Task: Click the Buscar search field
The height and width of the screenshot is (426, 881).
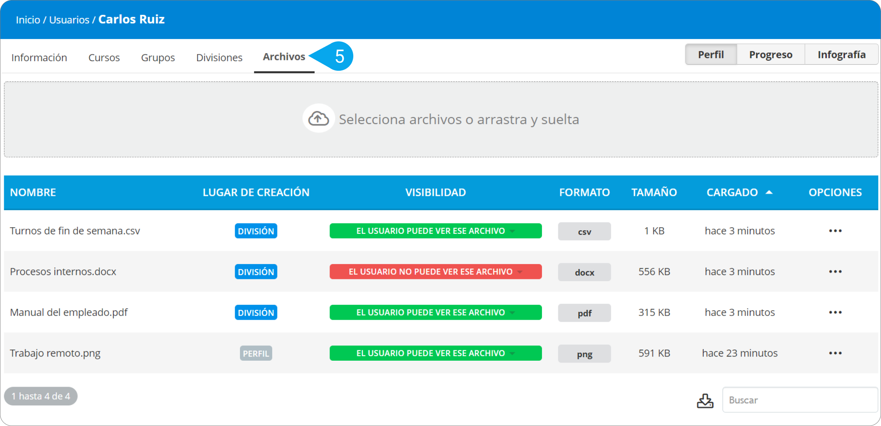Action: point(800,400)
